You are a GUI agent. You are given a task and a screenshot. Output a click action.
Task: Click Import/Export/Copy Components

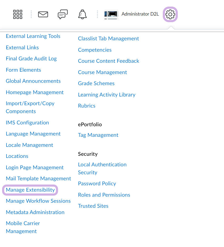[x=30, y=107]
